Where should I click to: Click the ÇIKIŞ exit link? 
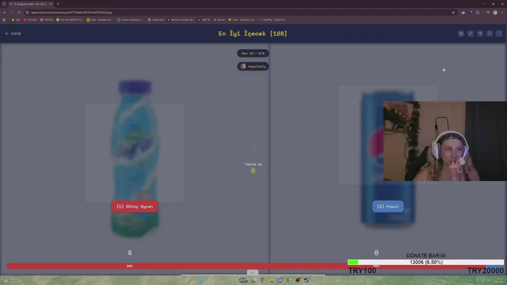(13, 34)
